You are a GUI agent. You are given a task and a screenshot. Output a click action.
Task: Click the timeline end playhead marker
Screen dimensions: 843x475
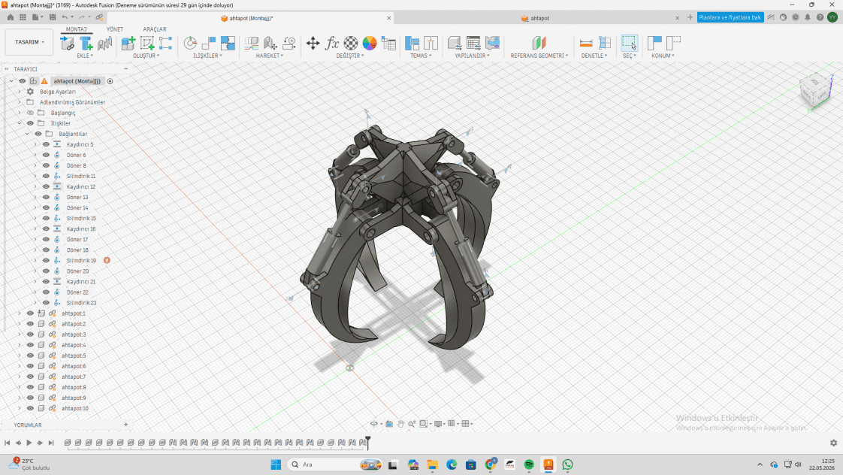tap(367, 443)
